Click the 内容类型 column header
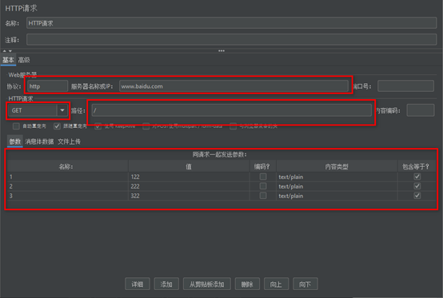This screenshot has width=443, height=298. 337,166
